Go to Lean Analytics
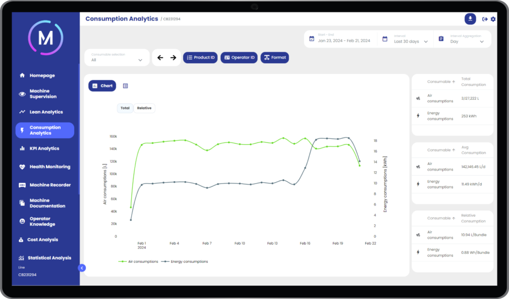509x299 pixels. pos(46,112)
